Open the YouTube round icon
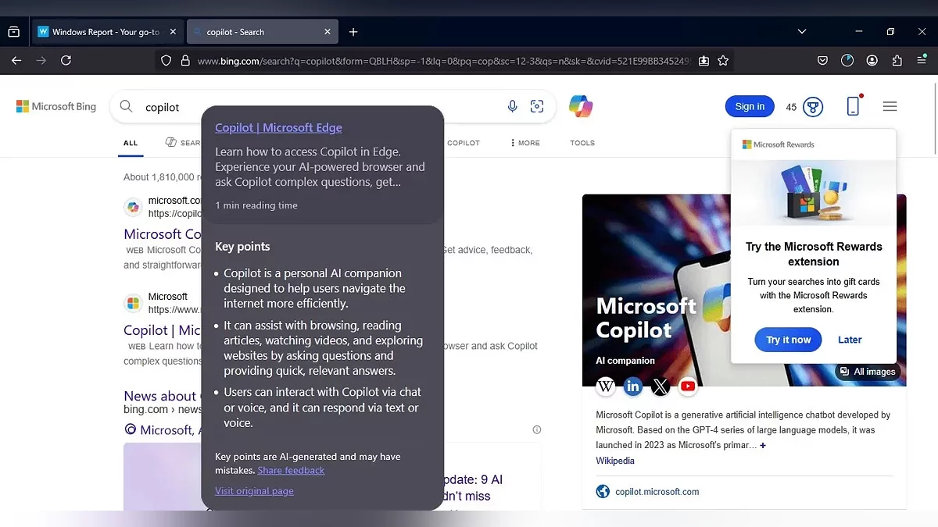This screenshot has width=938, height=527. tap(688, 386)
